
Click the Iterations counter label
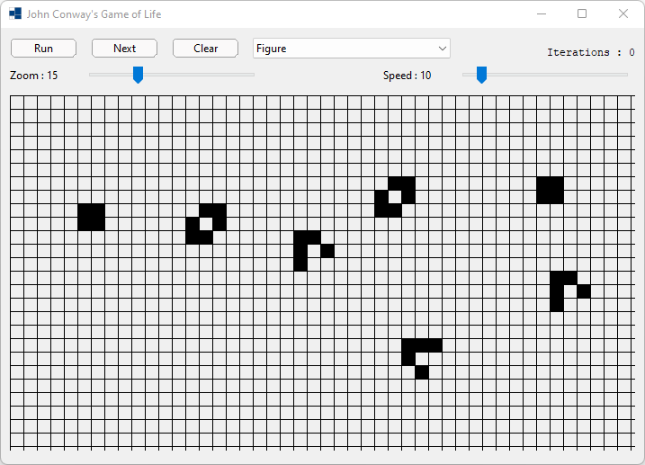pos(590,53)
